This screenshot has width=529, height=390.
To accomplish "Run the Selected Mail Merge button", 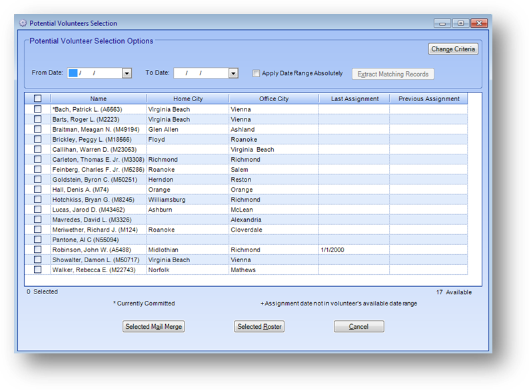I will click(153, 326).
